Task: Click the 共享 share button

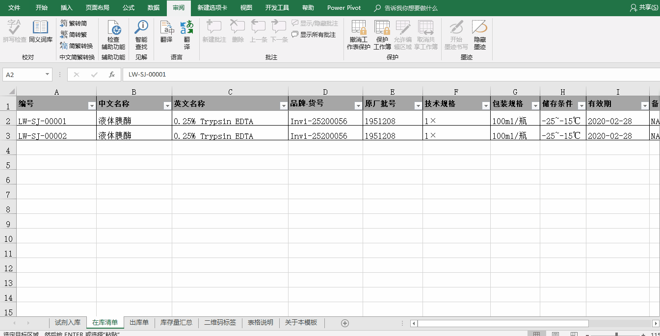Action: (x=644, y=8)
